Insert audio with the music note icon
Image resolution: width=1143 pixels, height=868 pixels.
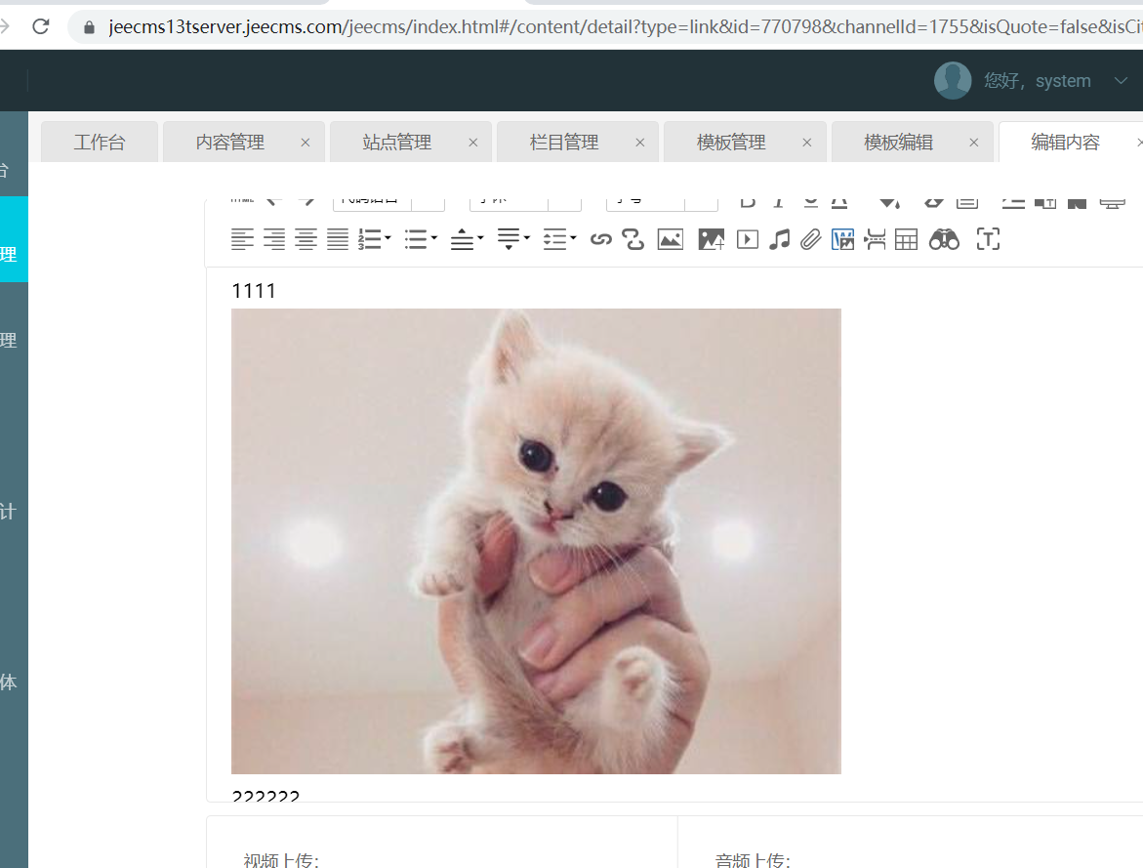tap(779, 239)
